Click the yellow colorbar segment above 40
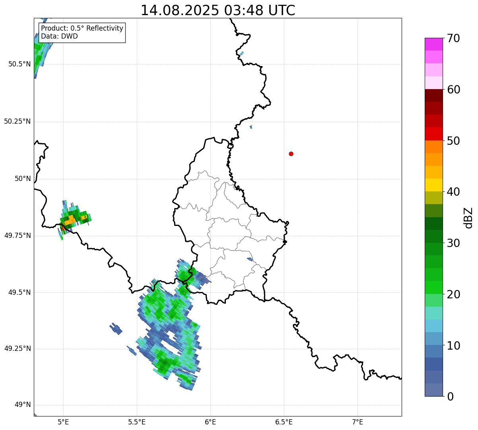The width and height of the screenshot is (478, 430). (434, 185)
